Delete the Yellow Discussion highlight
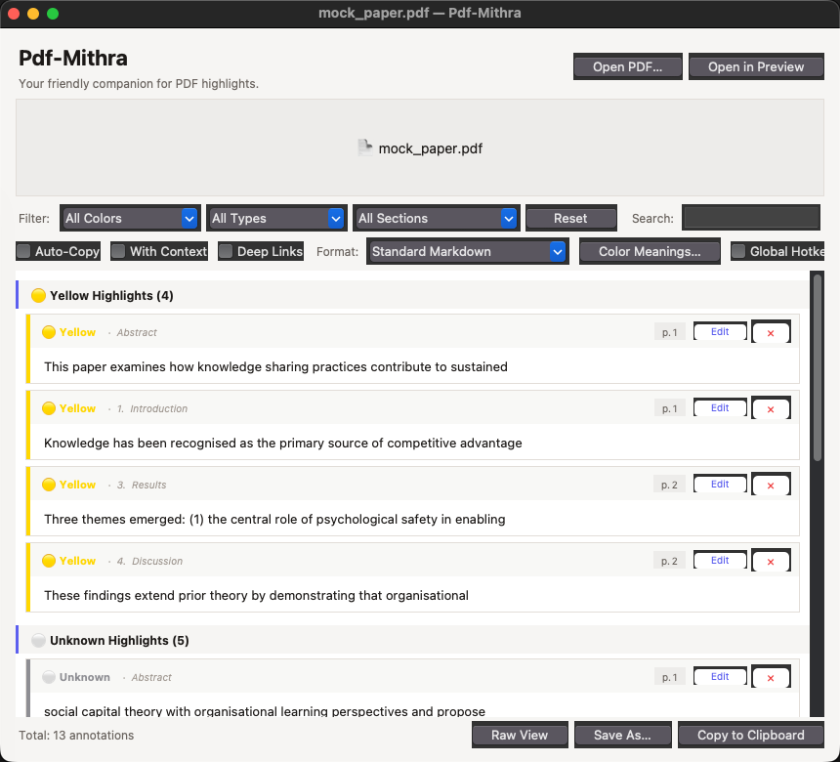Screen dimensions: 840x762 [x=771, y=561]
